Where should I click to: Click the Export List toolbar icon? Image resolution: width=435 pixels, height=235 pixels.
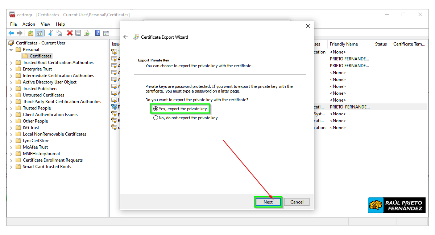(x=87, y=33)
